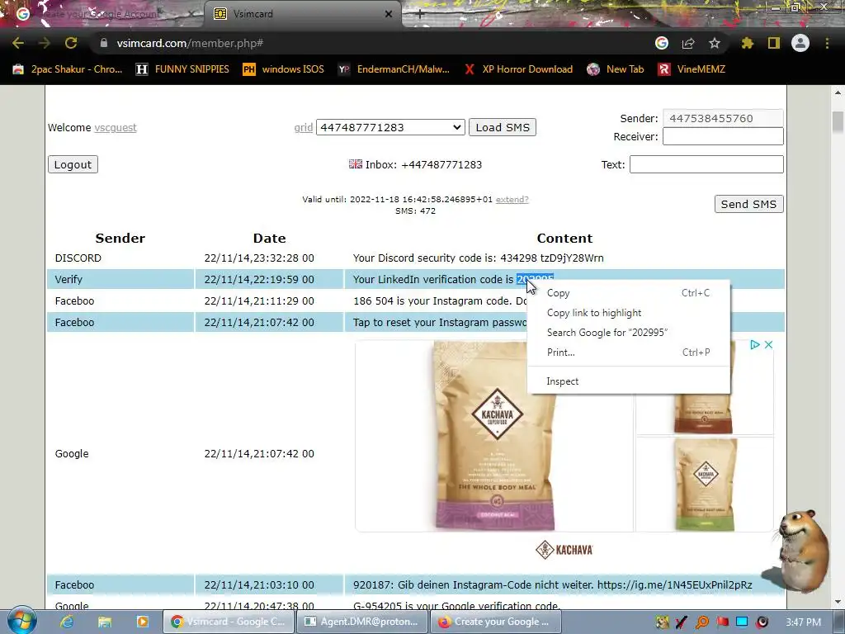Viewport: 845px width, 634px height.
Task: Open the Windows Start button
Action: (x=21, y=621)
